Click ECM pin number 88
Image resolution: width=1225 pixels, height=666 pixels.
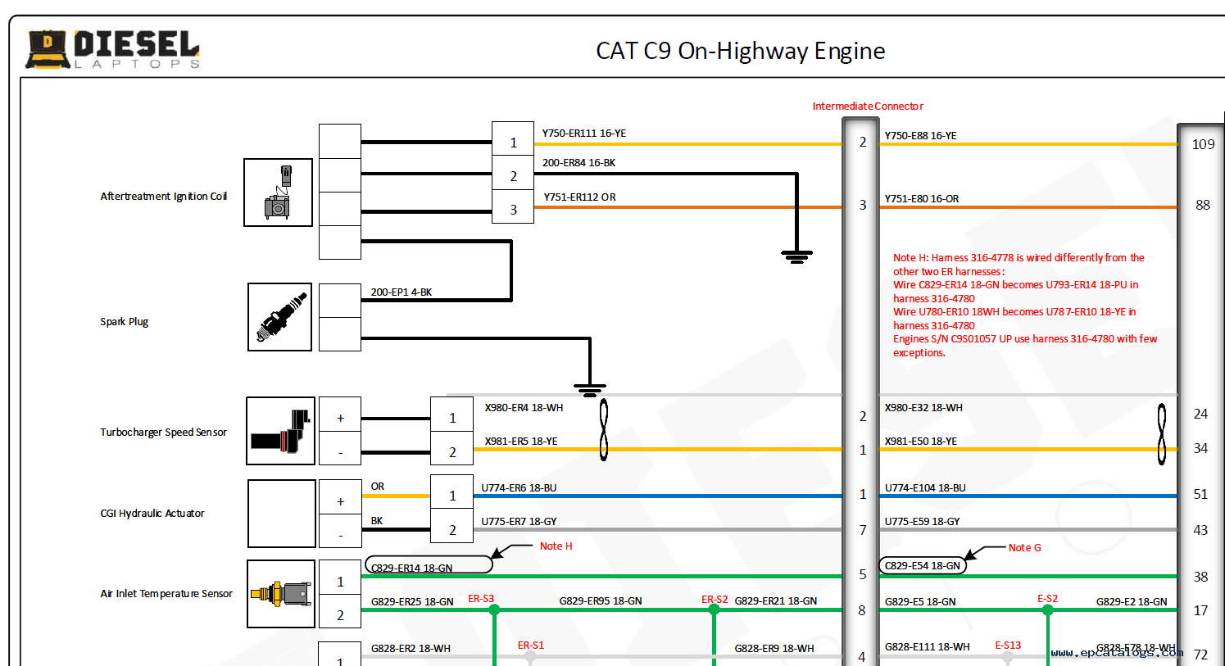[1202, 205]
